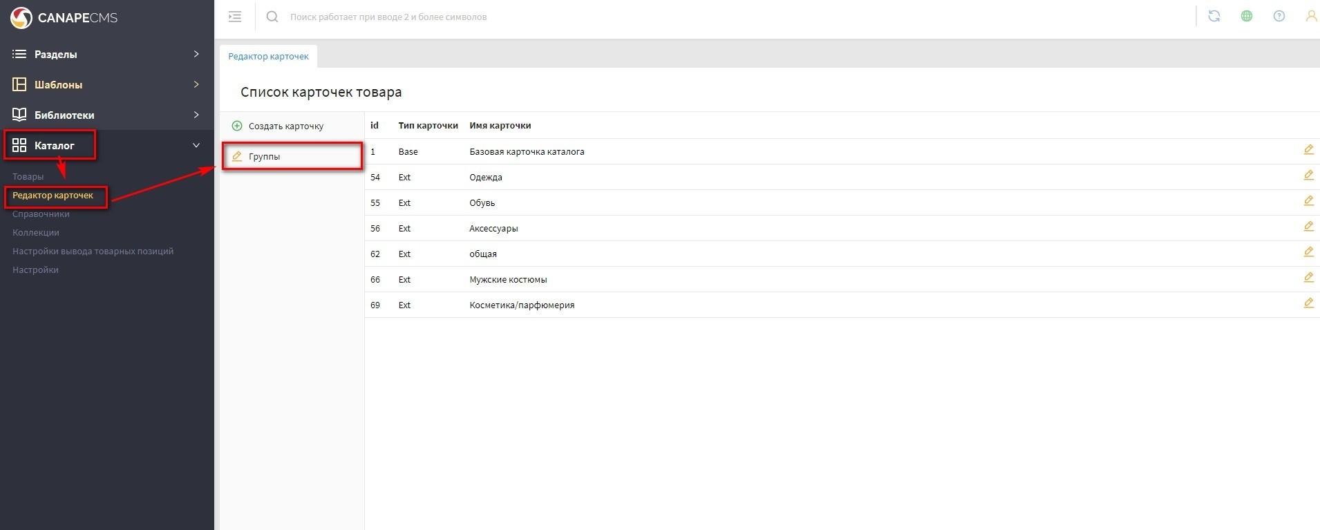Click edit pencil for 'Мужские костюмы' card
The width and height of the screenshot is (1320, 530).
1308,278
